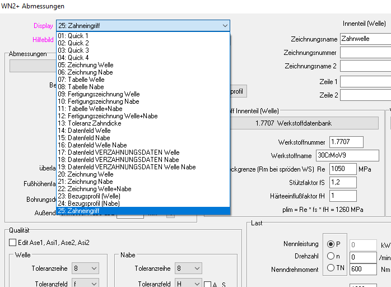Viewport: 391px width, 287px height.
Task: Enable 'Edit Ase1, Asi1, Ase2, Asi2' checkbox
Action: pos(13,243)
